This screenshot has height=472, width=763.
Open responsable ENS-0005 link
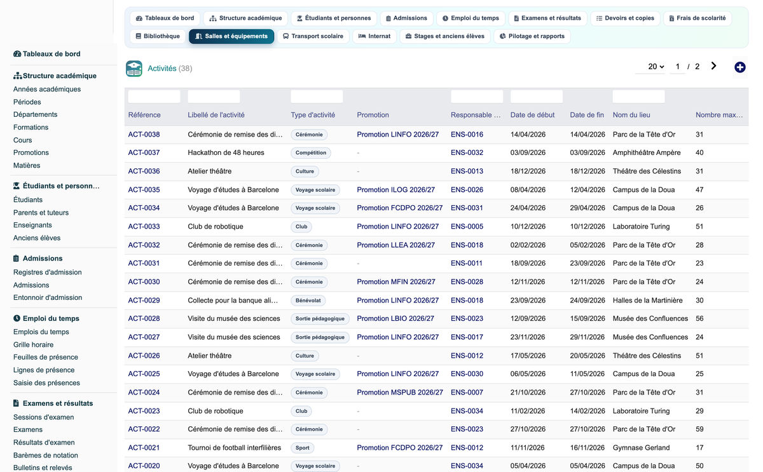(467, 227)
